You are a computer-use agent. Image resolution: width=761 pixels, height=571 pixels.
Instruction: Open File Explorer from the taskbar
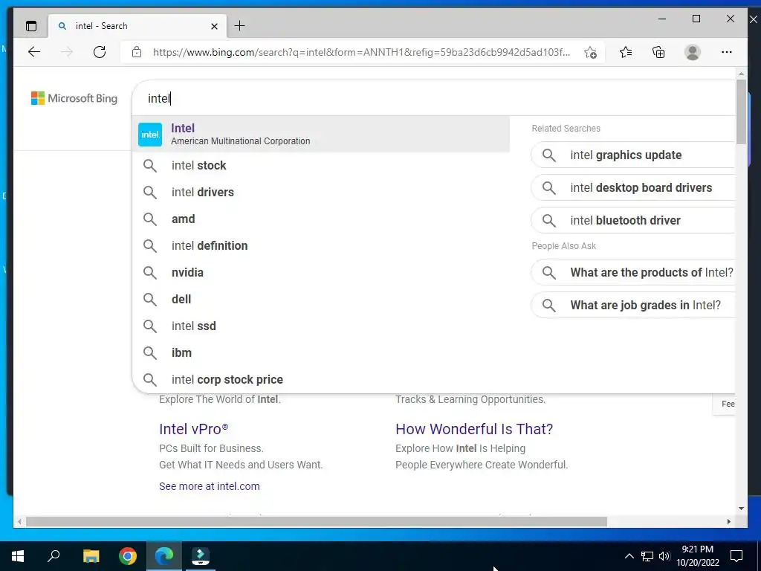coord(91,556)
